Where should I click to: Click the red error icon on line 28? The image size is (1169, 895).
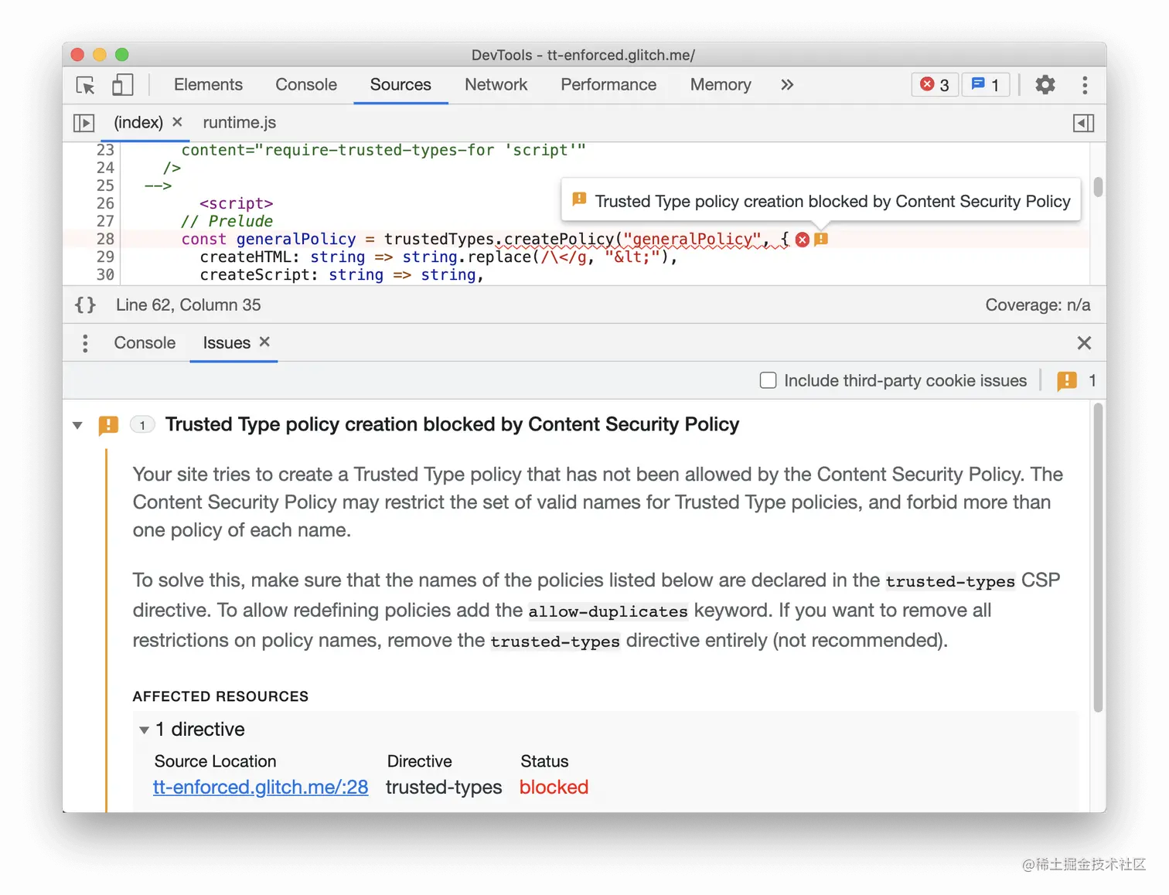pos(803,240)
